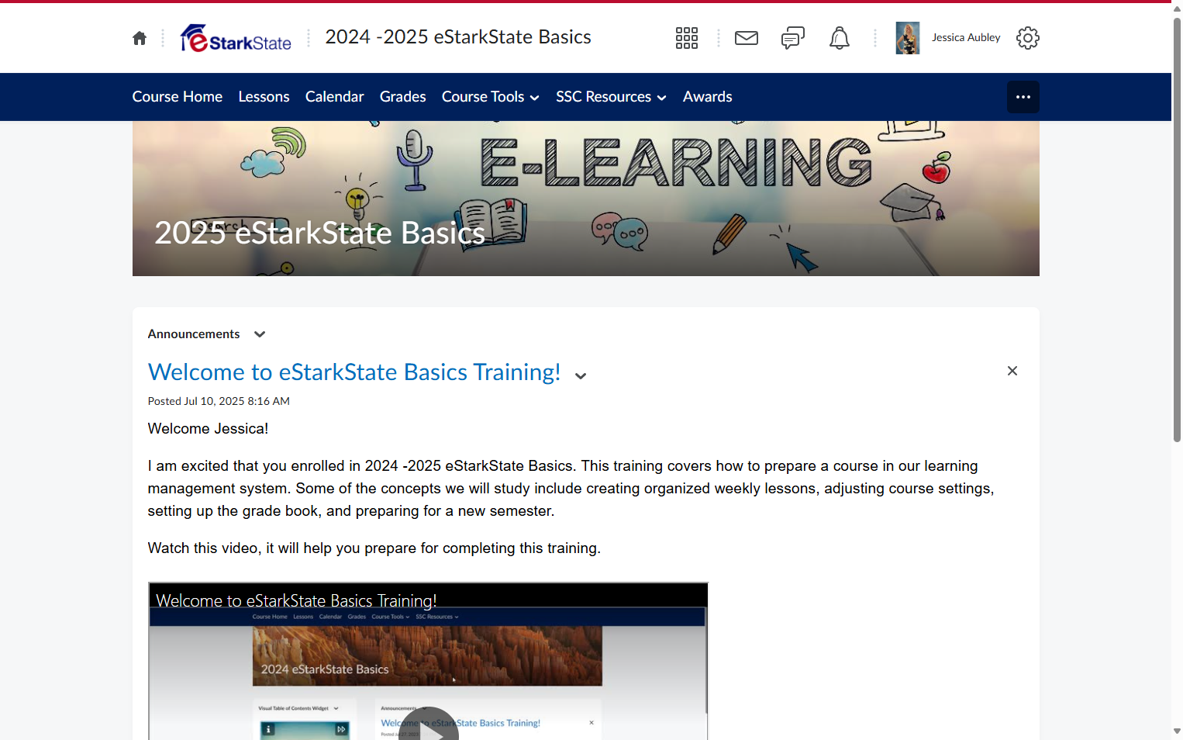This screenshot has height=740, width=1183.
Task: Play the Welcome to eStarkState Basics Training video
Action: coord(429,733)
